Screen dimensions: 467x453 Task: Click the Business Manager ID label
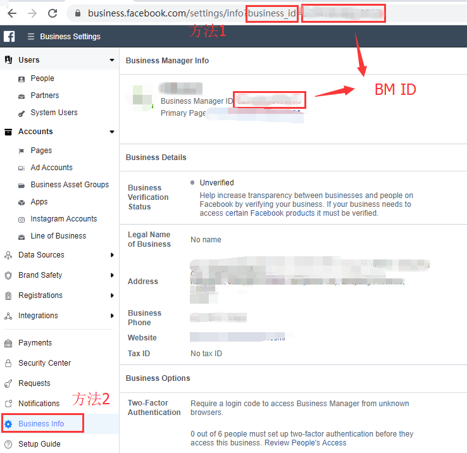tap(197, 101)
